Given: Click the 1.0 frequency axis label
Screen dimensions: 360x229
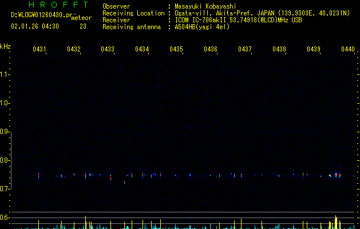Looking at the screenshot, I should (5, 103).
